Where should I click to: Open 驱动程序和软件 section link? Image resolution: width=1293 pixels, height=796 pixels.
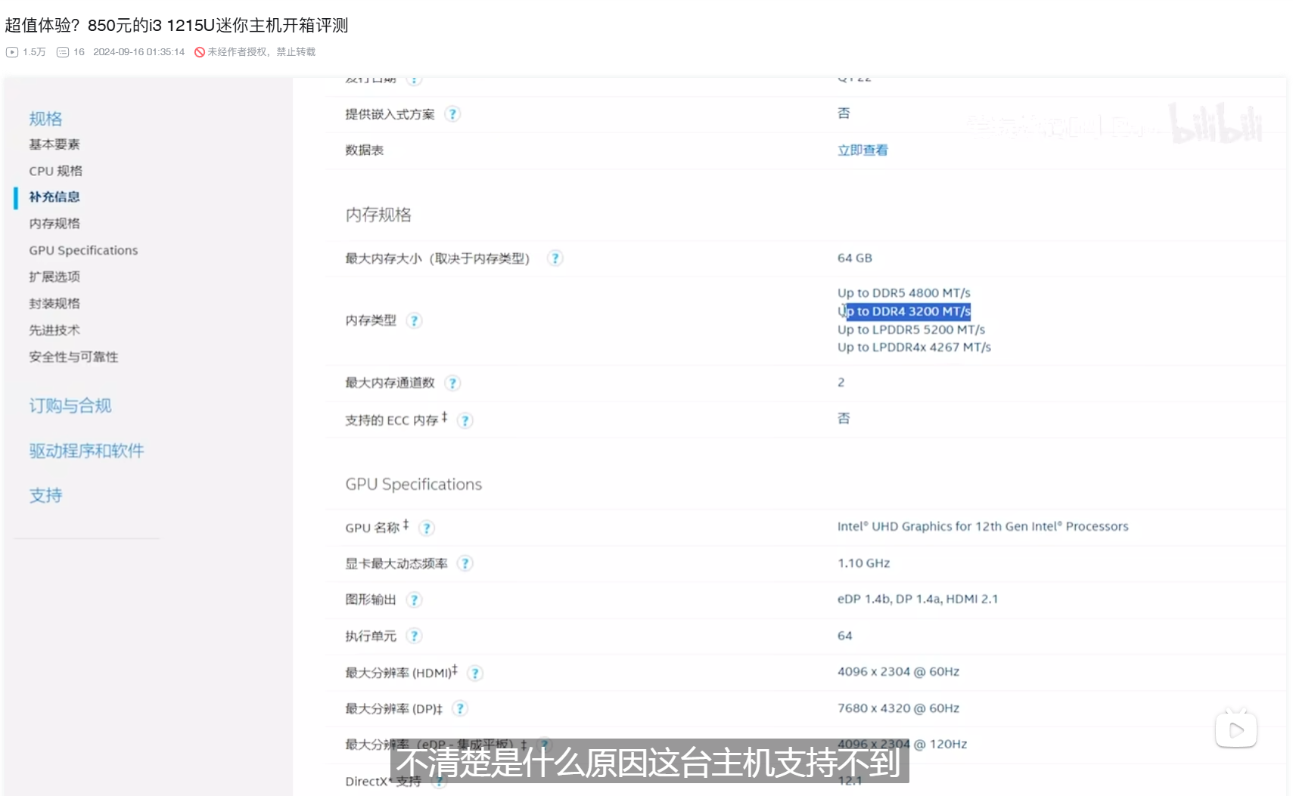[86, 451]
